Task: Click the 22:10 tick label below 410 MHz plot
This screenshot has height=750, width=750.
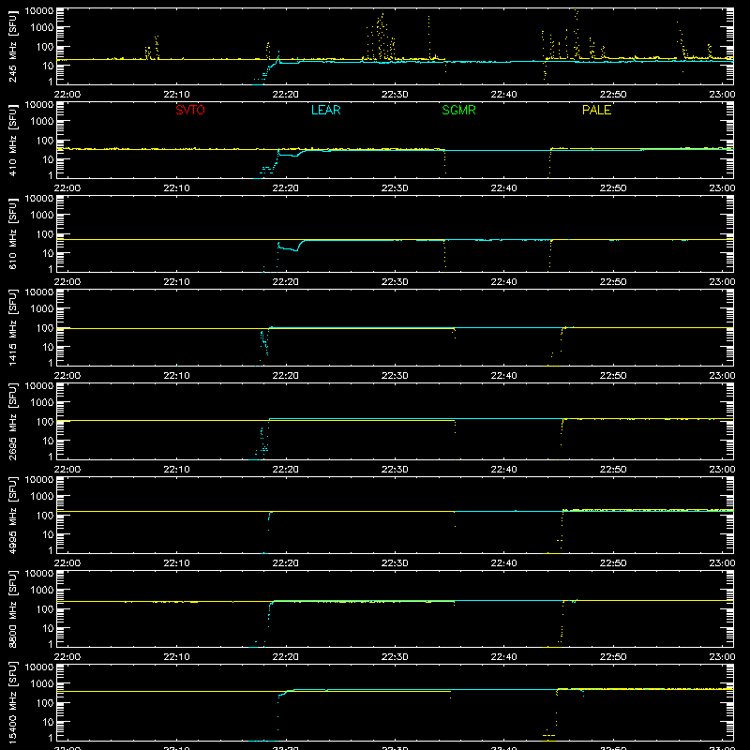Action: pyautogui.click(x=176, y=188)
